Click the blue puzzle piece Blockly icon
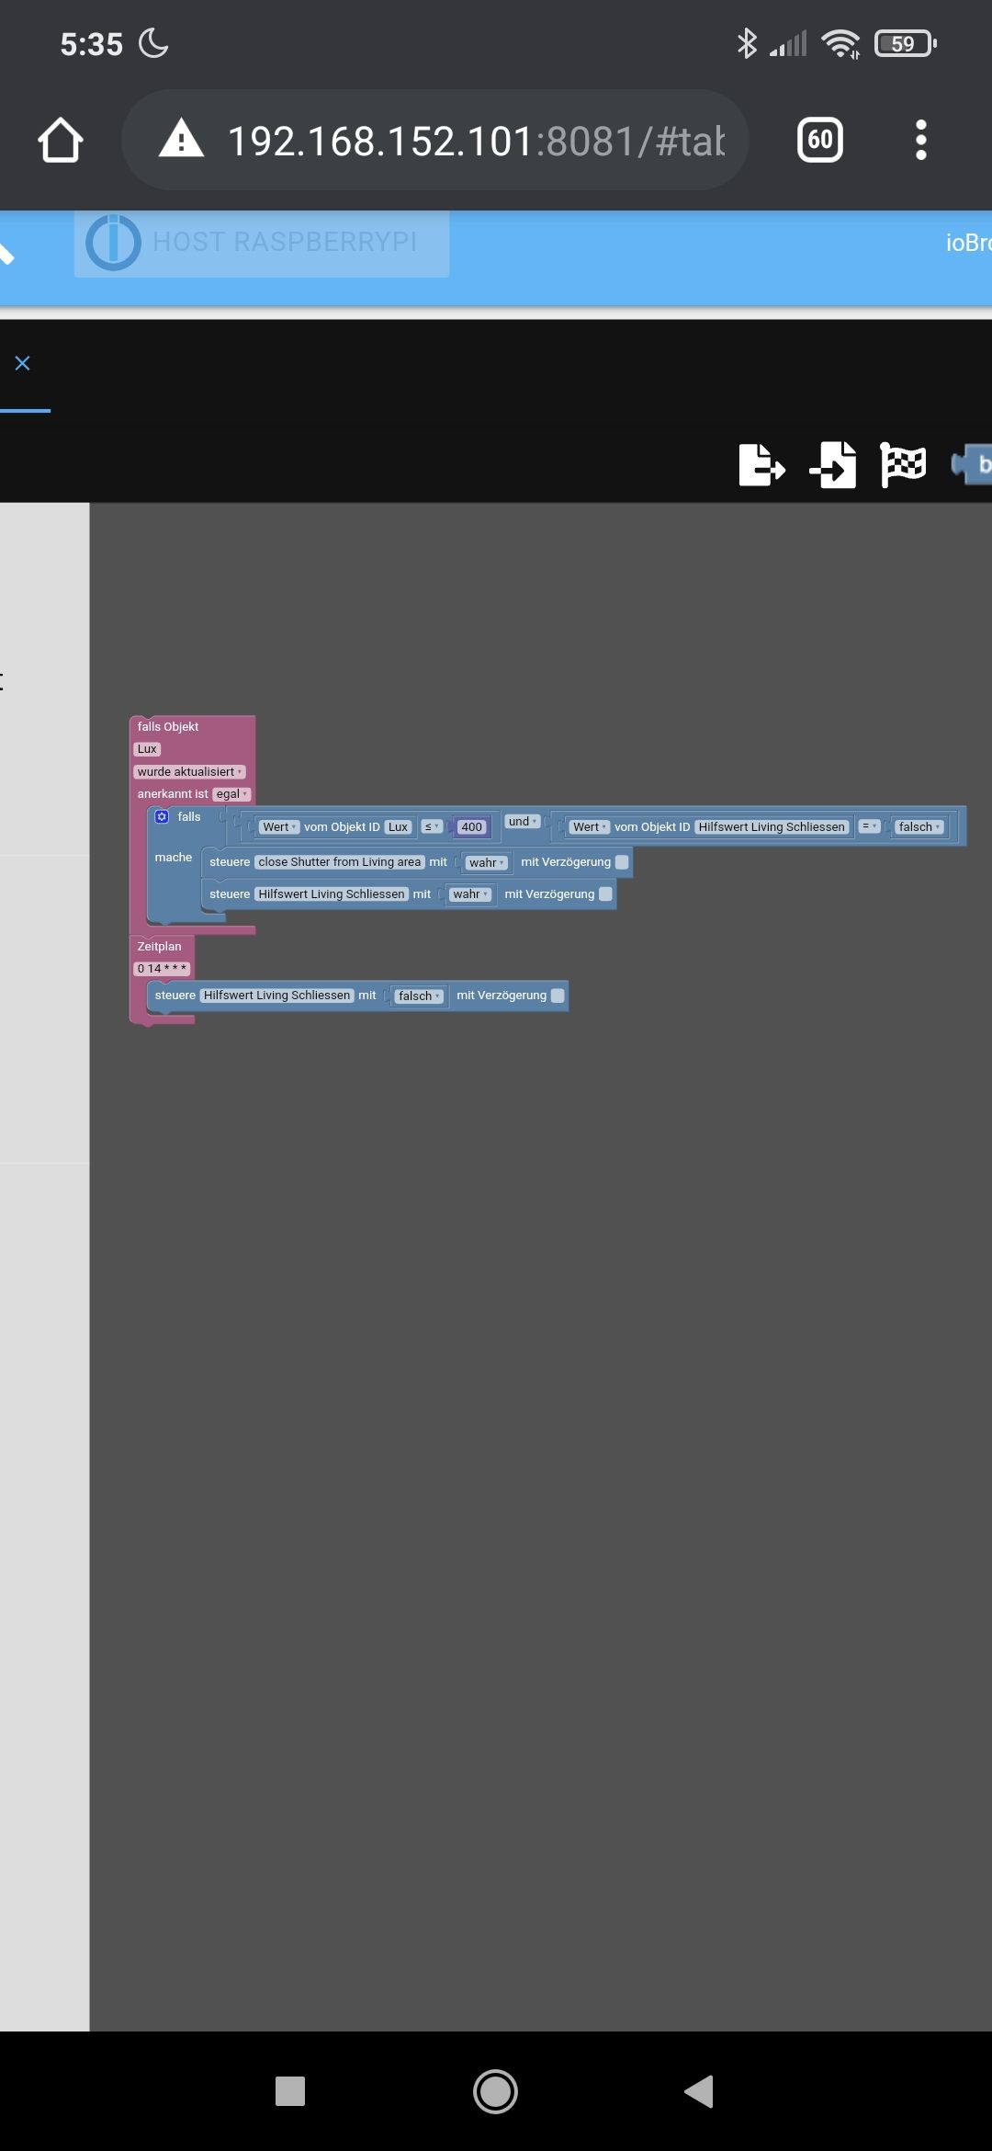The image size is (992, 2151). click(972, 464)
